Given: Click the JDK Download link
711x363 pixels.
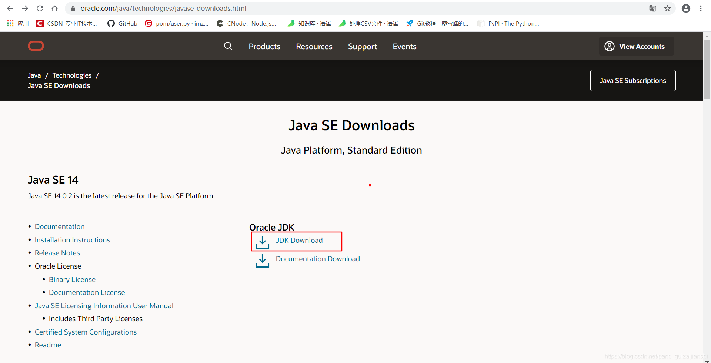Looking at the screenshot, I should click(299, 240).
